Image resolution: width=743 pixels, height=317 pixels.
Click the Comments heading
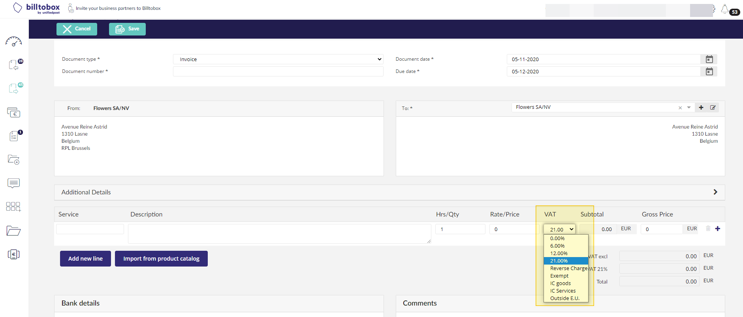coord(420,303)
